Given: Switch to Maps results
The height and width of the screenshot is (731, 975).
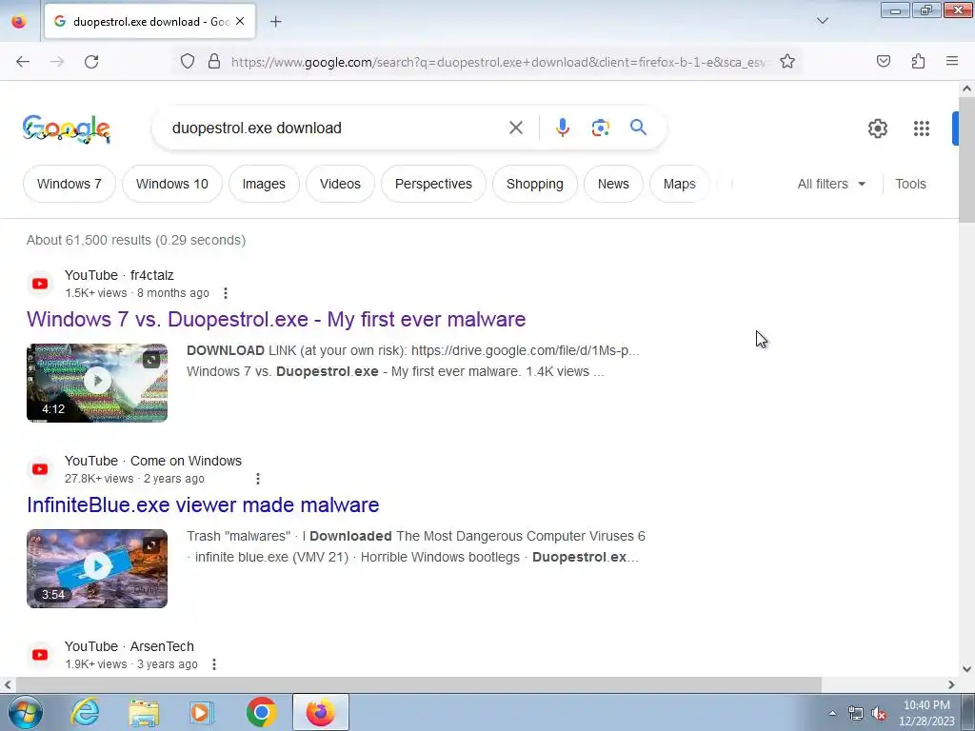Looking at the screenshot, I should [679, 184].
